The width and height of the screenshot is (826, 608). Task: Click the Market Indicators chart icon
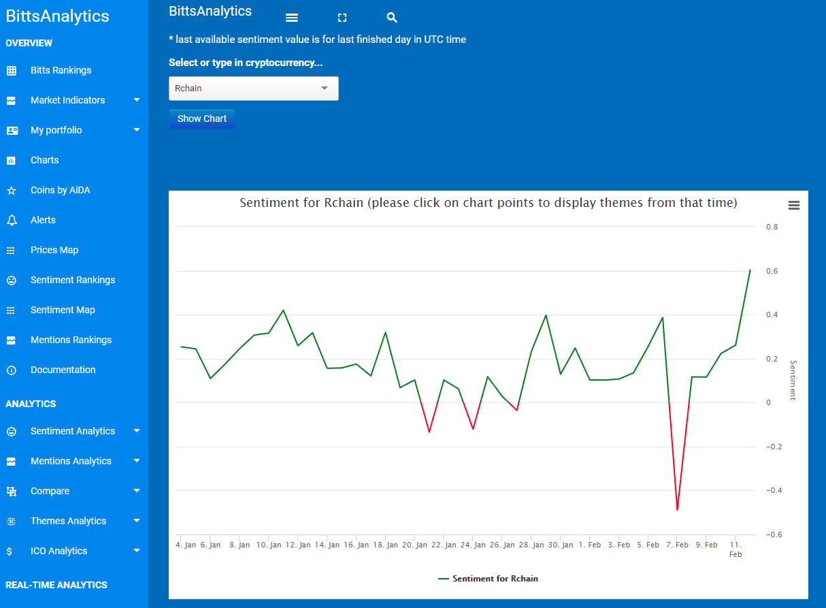pos(11,100)
